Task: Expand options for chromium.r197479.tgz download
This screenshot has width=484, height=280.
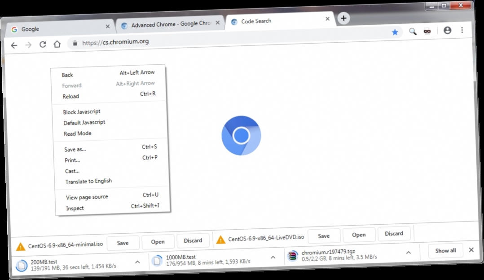Action: (x=409, y=253)
